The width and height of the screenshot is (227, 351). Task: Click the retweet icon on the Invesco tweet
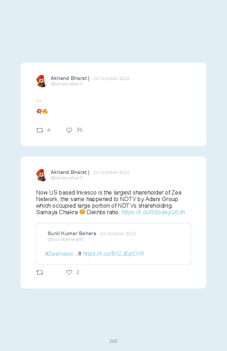[40, 272]
